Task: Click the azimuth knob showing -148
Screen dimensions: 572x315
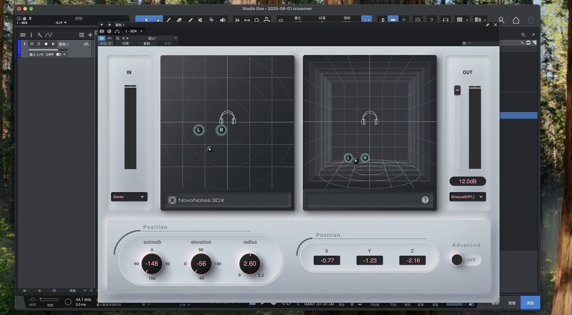Action: click(152, 263)
